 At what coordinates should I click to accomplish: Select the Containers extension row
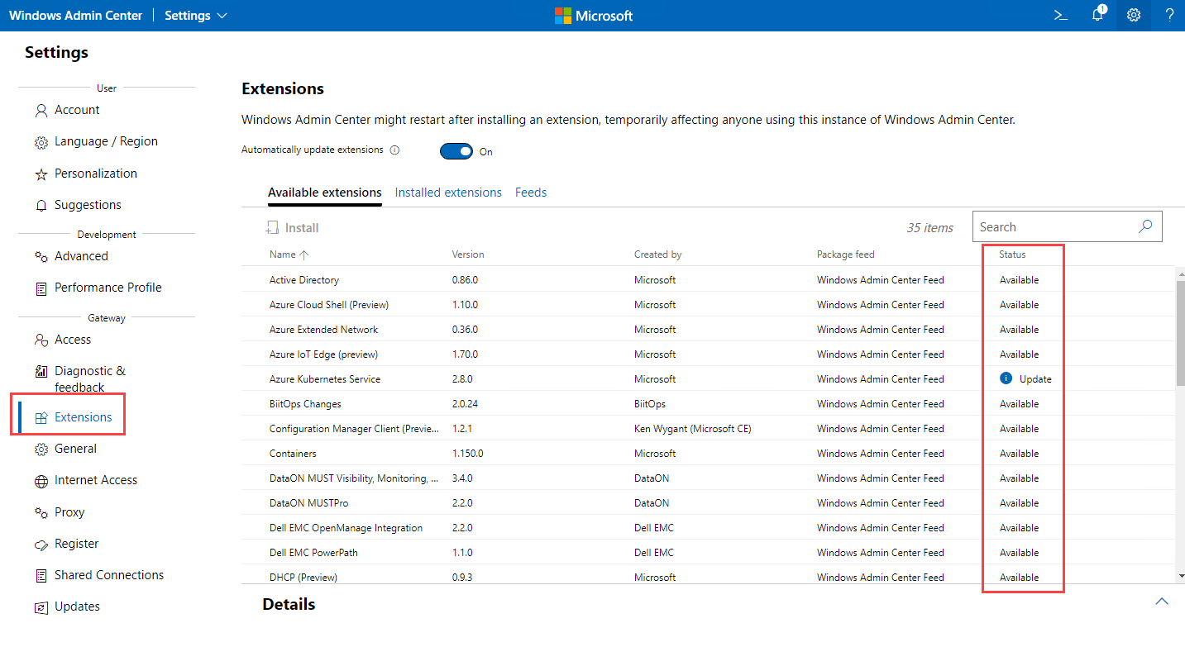click(x=708, y=453)
